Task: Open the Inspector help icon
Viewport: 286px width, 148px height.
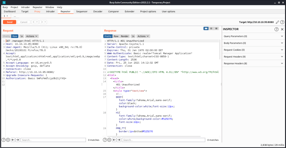Action: coord(276,29)
